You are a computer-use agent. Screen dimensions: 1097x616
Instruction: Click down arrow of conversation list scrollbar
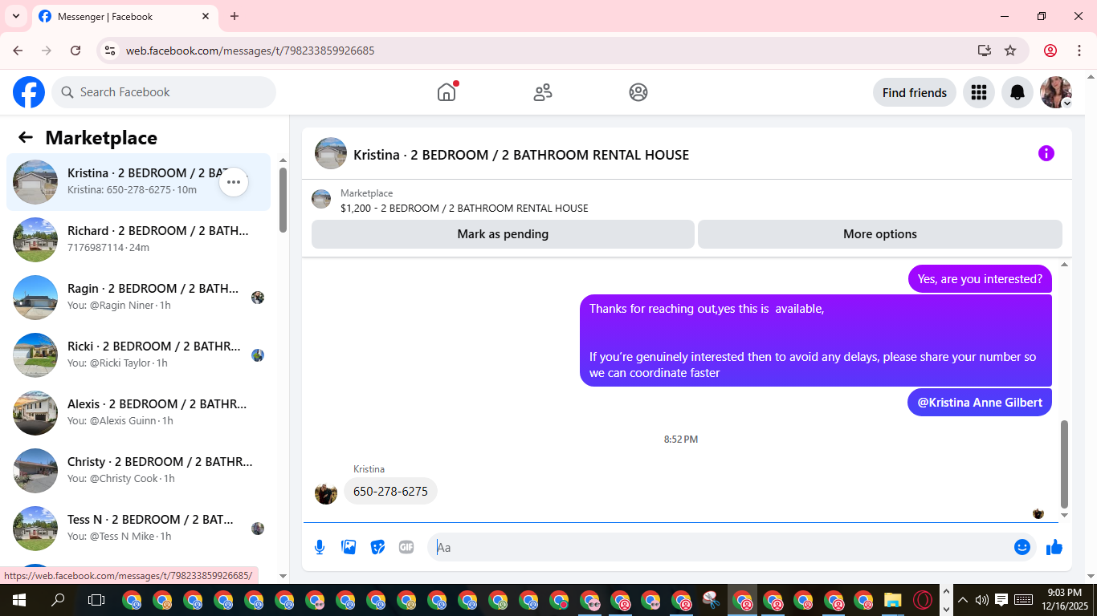pos(283,575)
